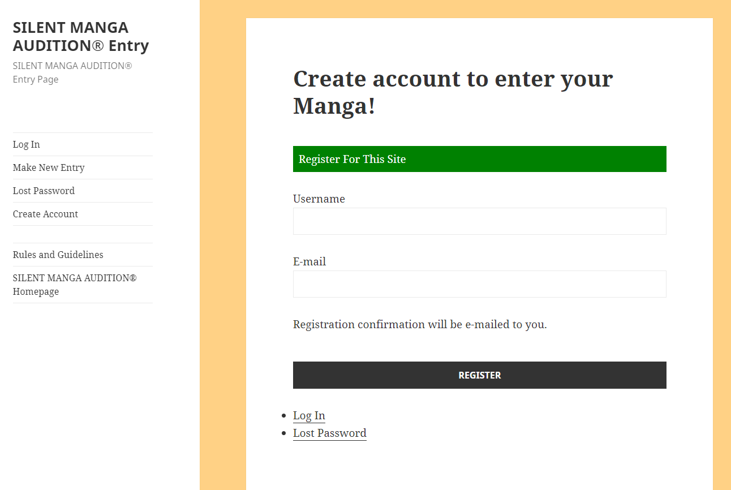
Task: Click the Username field label
Action: [x=319, y=199]
